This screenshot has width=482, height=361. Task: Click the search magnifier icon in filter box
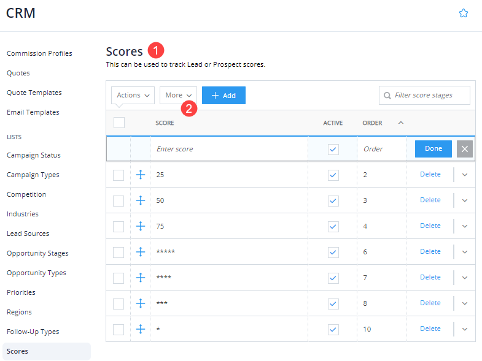click(387, 96)
